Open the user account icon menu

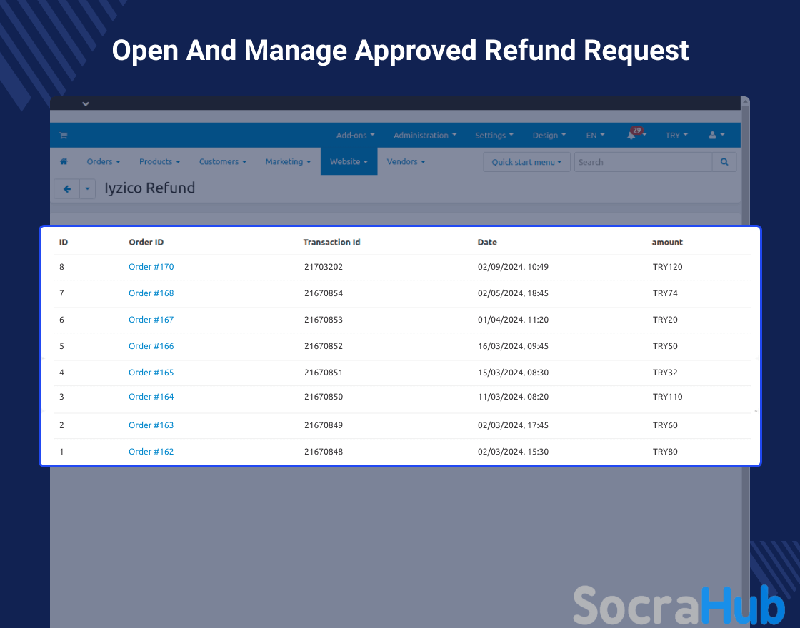(x=716, y=135)
